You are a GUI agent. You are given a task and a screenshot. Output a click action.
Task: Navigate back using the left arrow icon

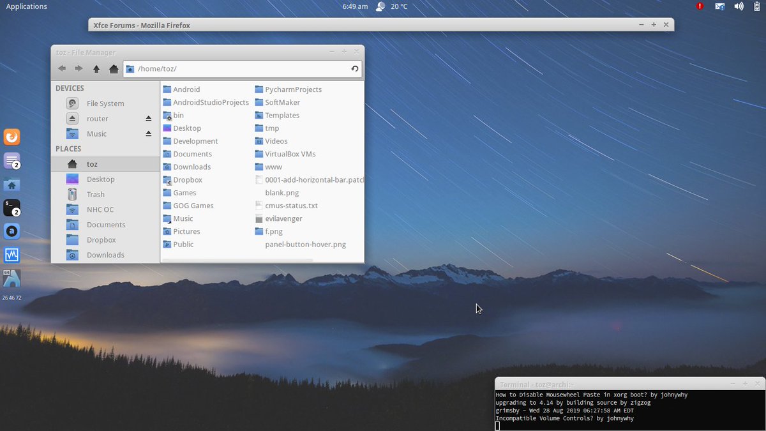coord(62,68)
